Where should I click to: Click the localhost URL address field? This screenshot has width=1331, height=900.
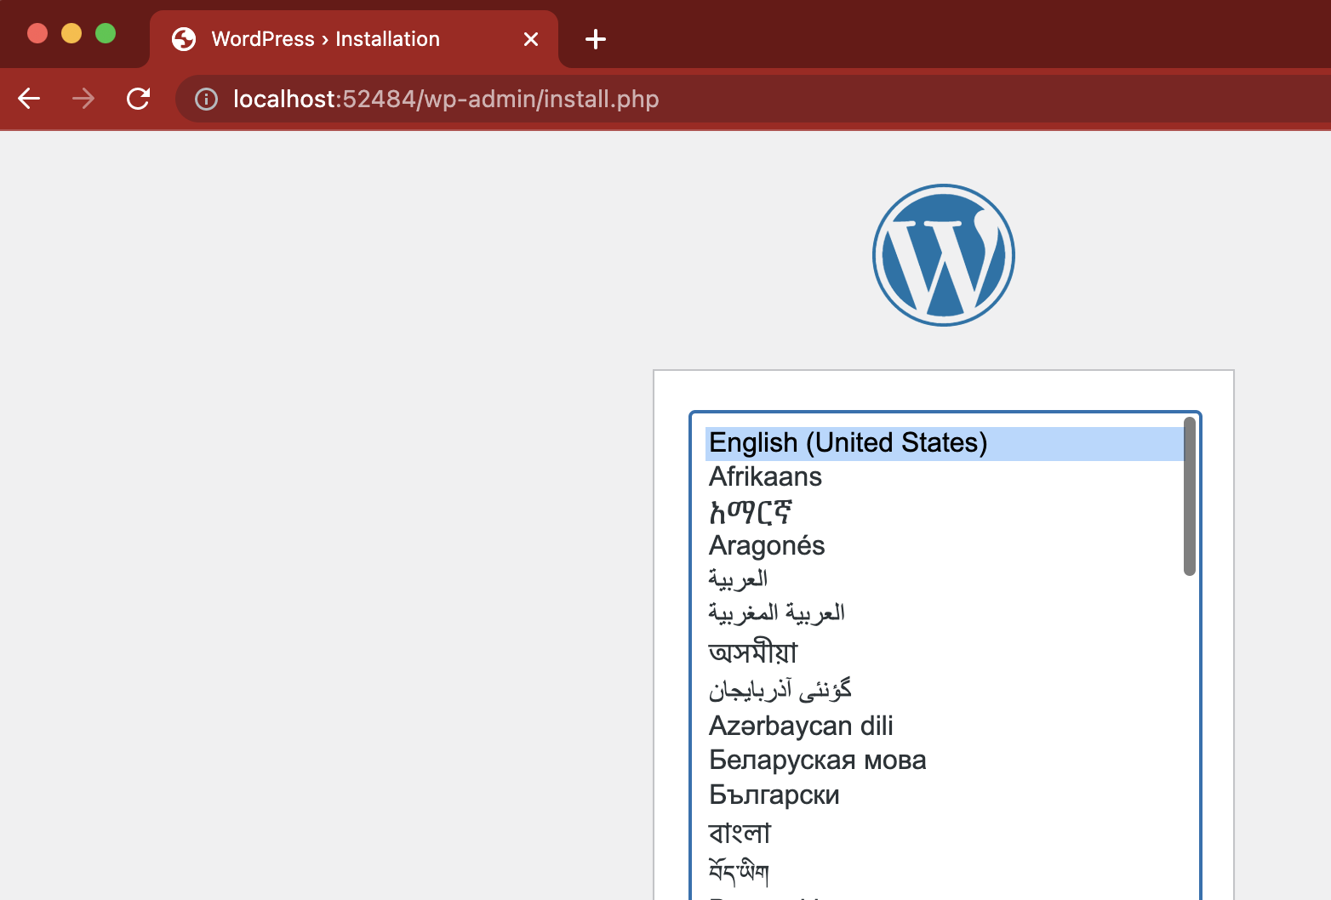click(x=752, y=99)
